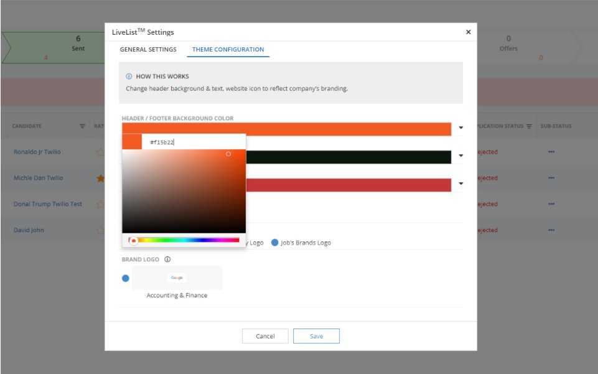Screen dimensions: 598x374
Task: Open more options in Michle Dan Twilio's row
Action: click(551, 177)
